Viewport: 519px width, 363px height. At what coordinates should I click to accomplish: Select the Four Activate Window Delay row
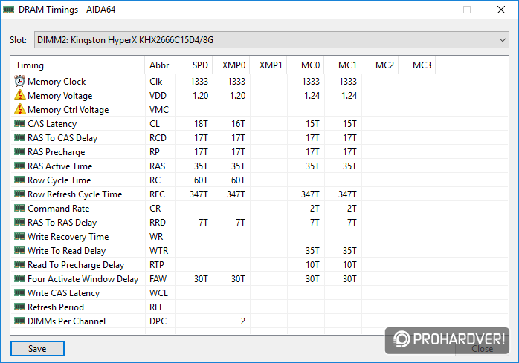pos(259,279)
